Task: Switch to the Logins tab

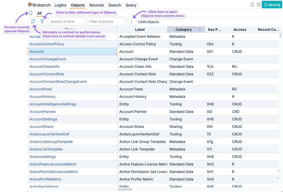Action: [x=61, y=5]
